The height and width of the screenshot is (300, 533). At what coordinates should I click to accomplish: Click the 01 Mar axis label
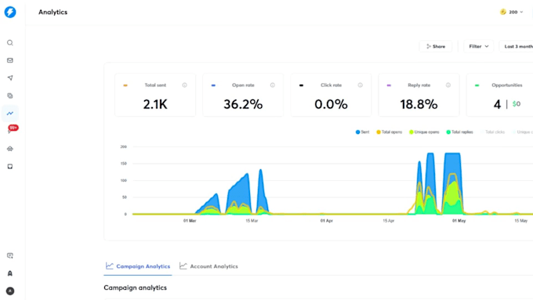[x=190, y=221]
